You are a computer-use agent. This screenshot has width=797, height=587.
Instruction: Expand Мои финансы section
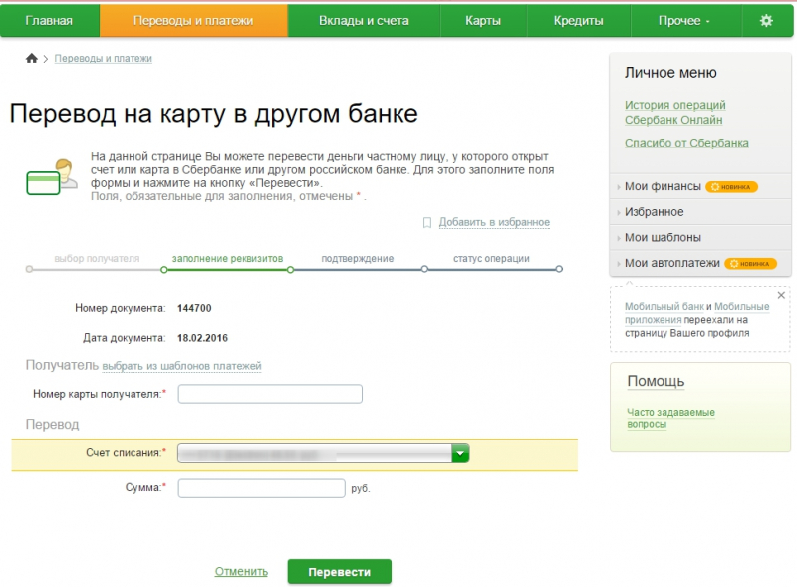tap(663, 186)
